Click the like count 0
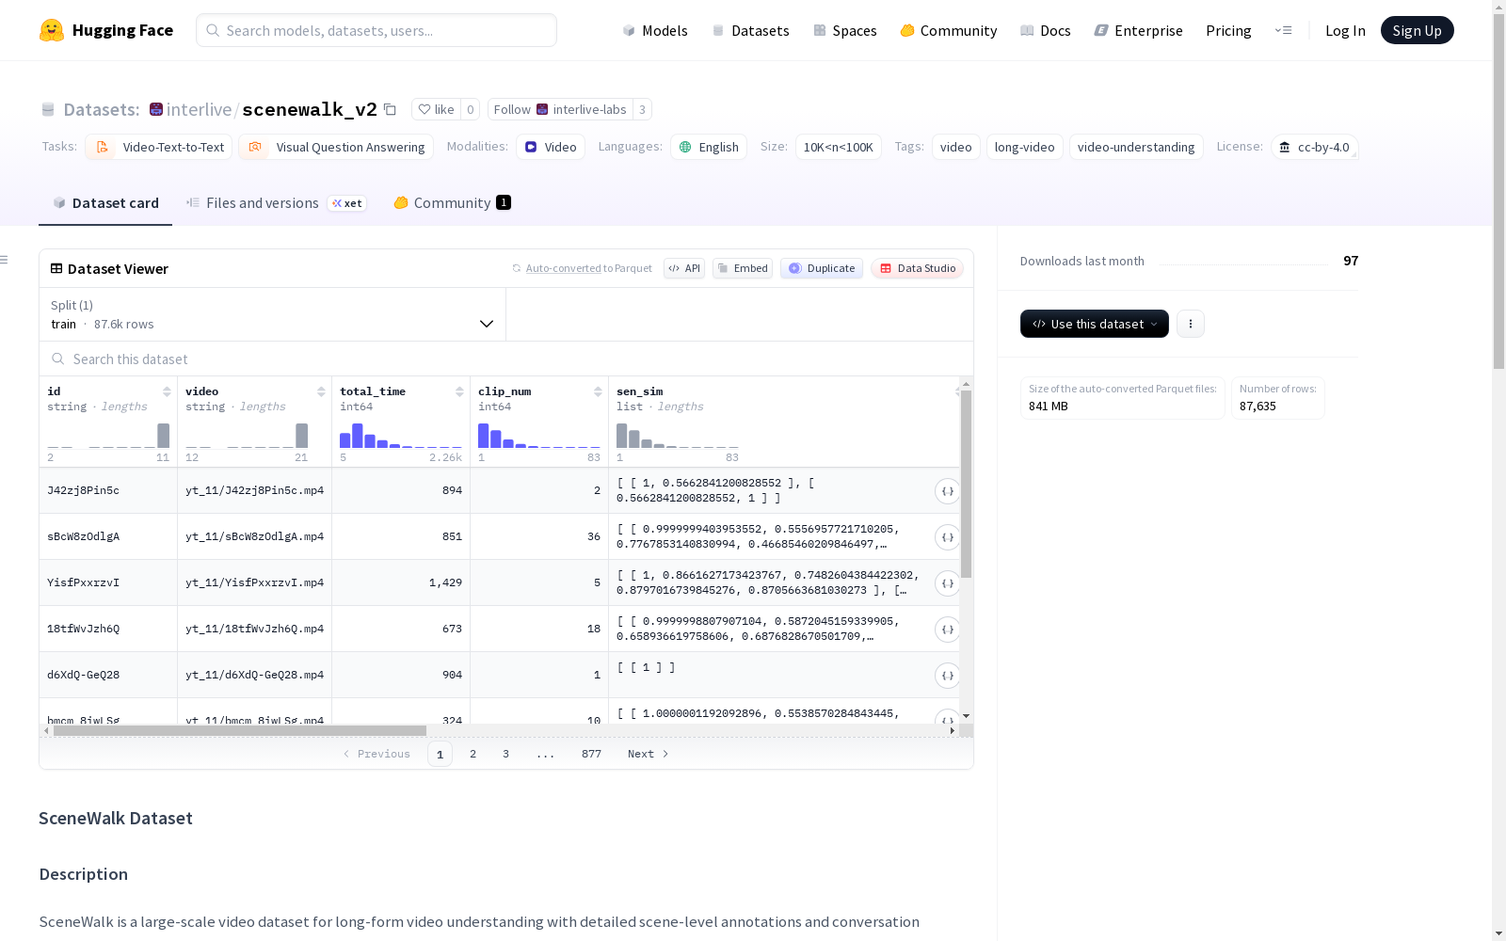The width and height of the screenshot is (1506, 941). click(x=471, y=109)
